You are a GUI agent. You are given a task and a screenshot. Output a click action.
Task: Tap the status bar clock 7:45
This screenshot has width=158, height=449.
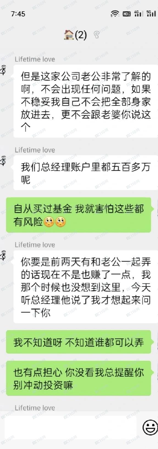tap(18, 14)
